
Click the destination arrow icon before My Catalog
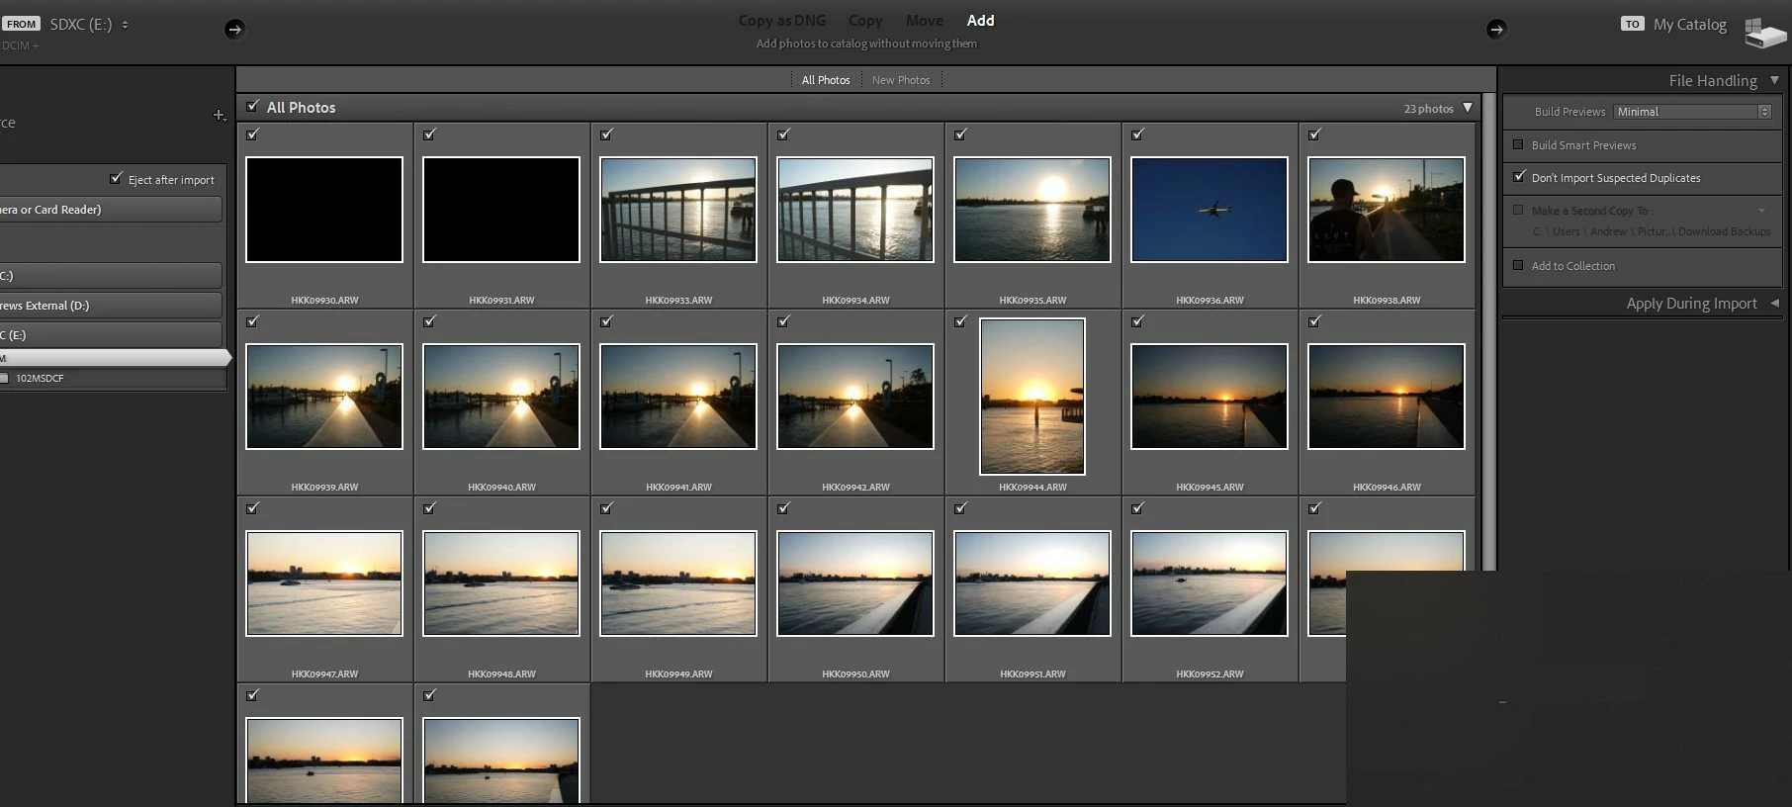pyautogui.click(x=1496, y=29)
